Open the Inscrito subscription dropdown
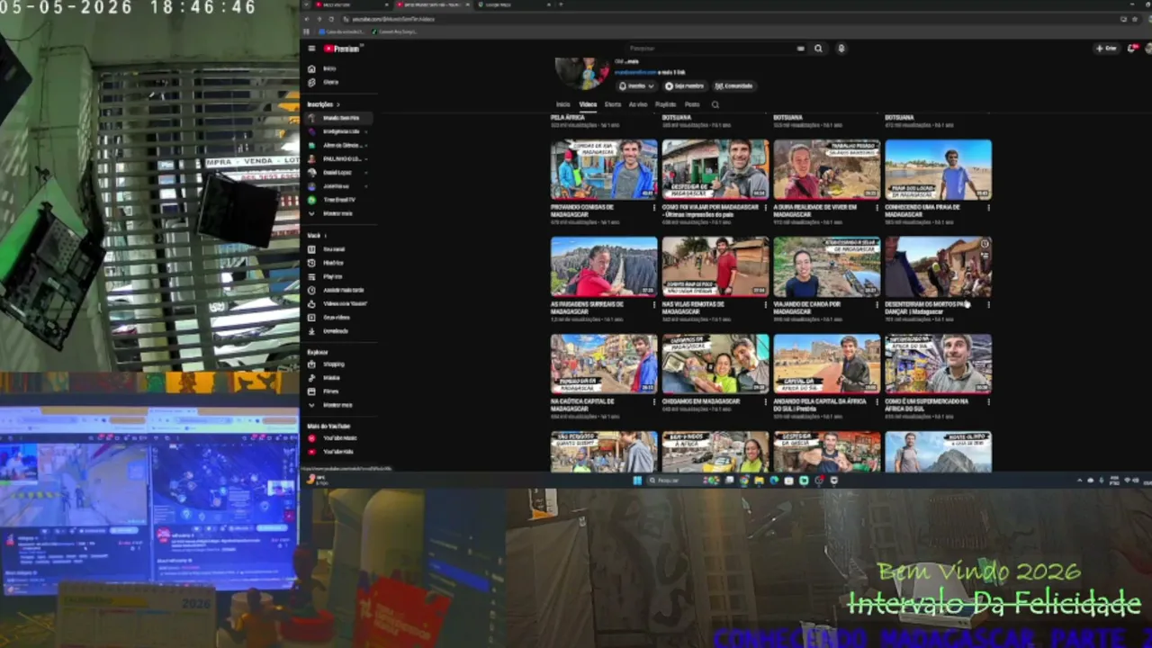Screen dimensions: 1152x648 pos(636,86)
